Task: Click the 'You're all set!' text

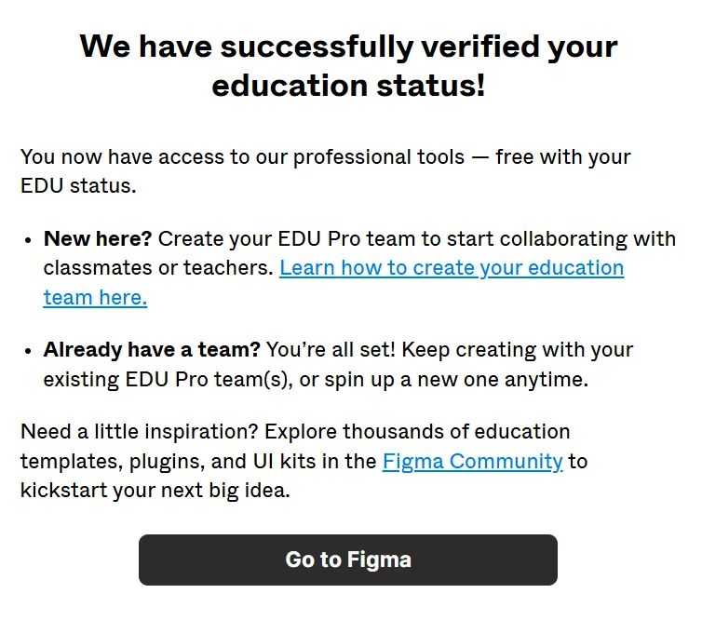Action: point(331,349)
